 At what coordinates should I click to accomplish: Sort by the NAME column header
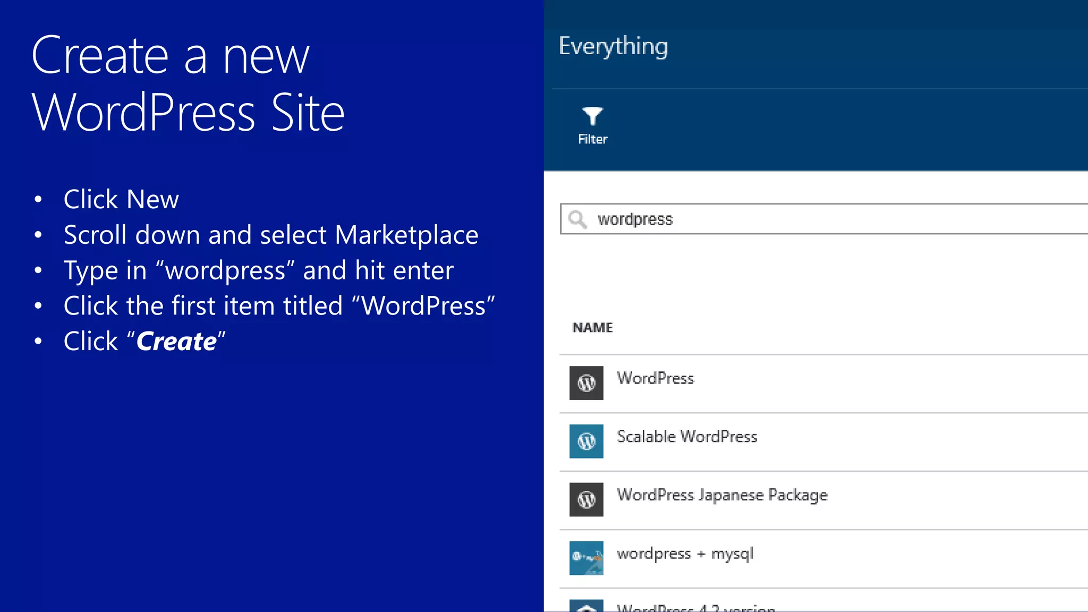coord(592,328)
